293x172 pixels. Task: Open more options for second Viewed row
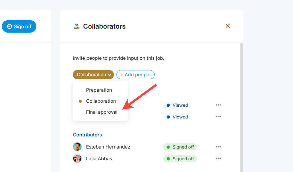[218, 117]
